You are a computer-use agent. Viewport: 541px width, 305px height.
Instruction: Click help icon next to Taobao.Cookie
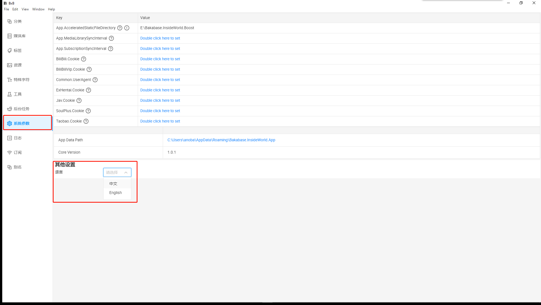[86, 121]
